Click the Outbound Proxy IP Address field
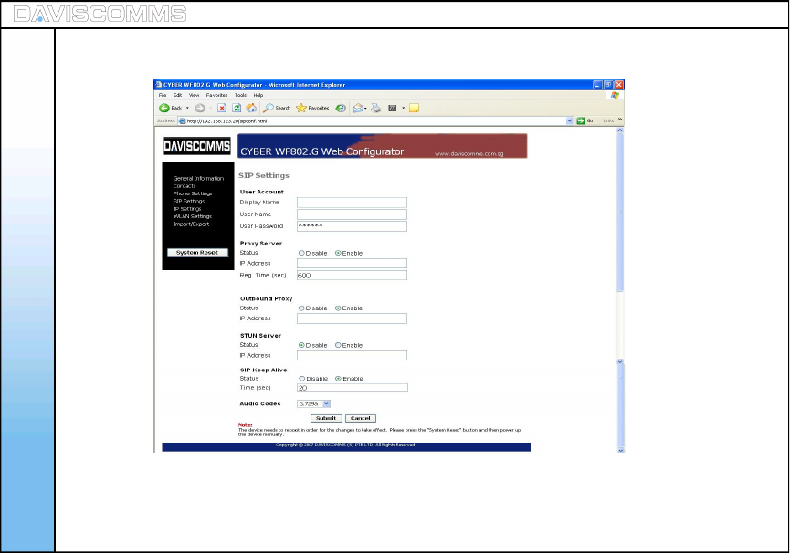Screen dimensions: 790x553 pos(352,318)
